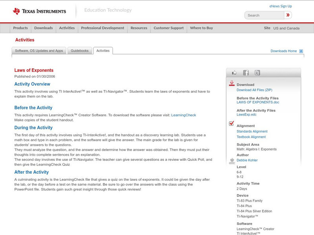Click the eNews Sign Up link
The image size is (314, 235).
coord(280,6)
